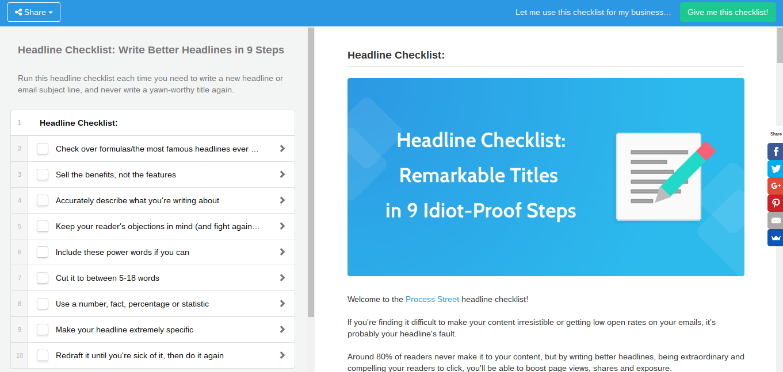Click the crown icon in share sidebar
The image size is (783, 372).
click(776, 238)
